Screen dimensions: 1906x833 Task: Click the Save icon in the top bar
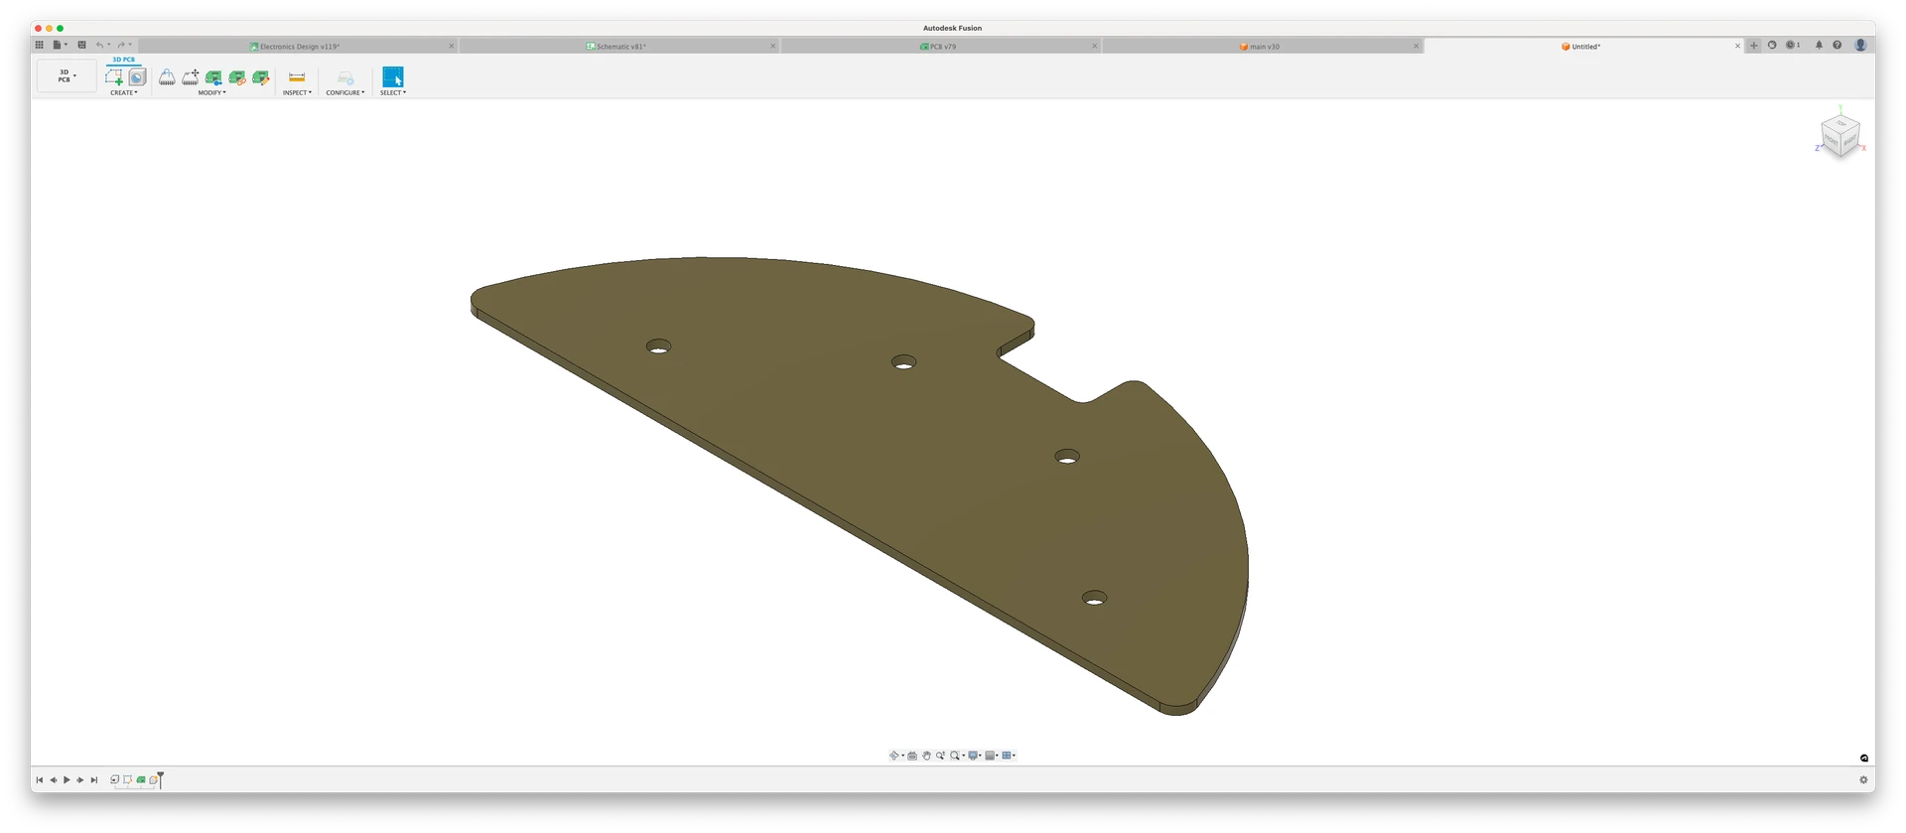coord(82,45)
